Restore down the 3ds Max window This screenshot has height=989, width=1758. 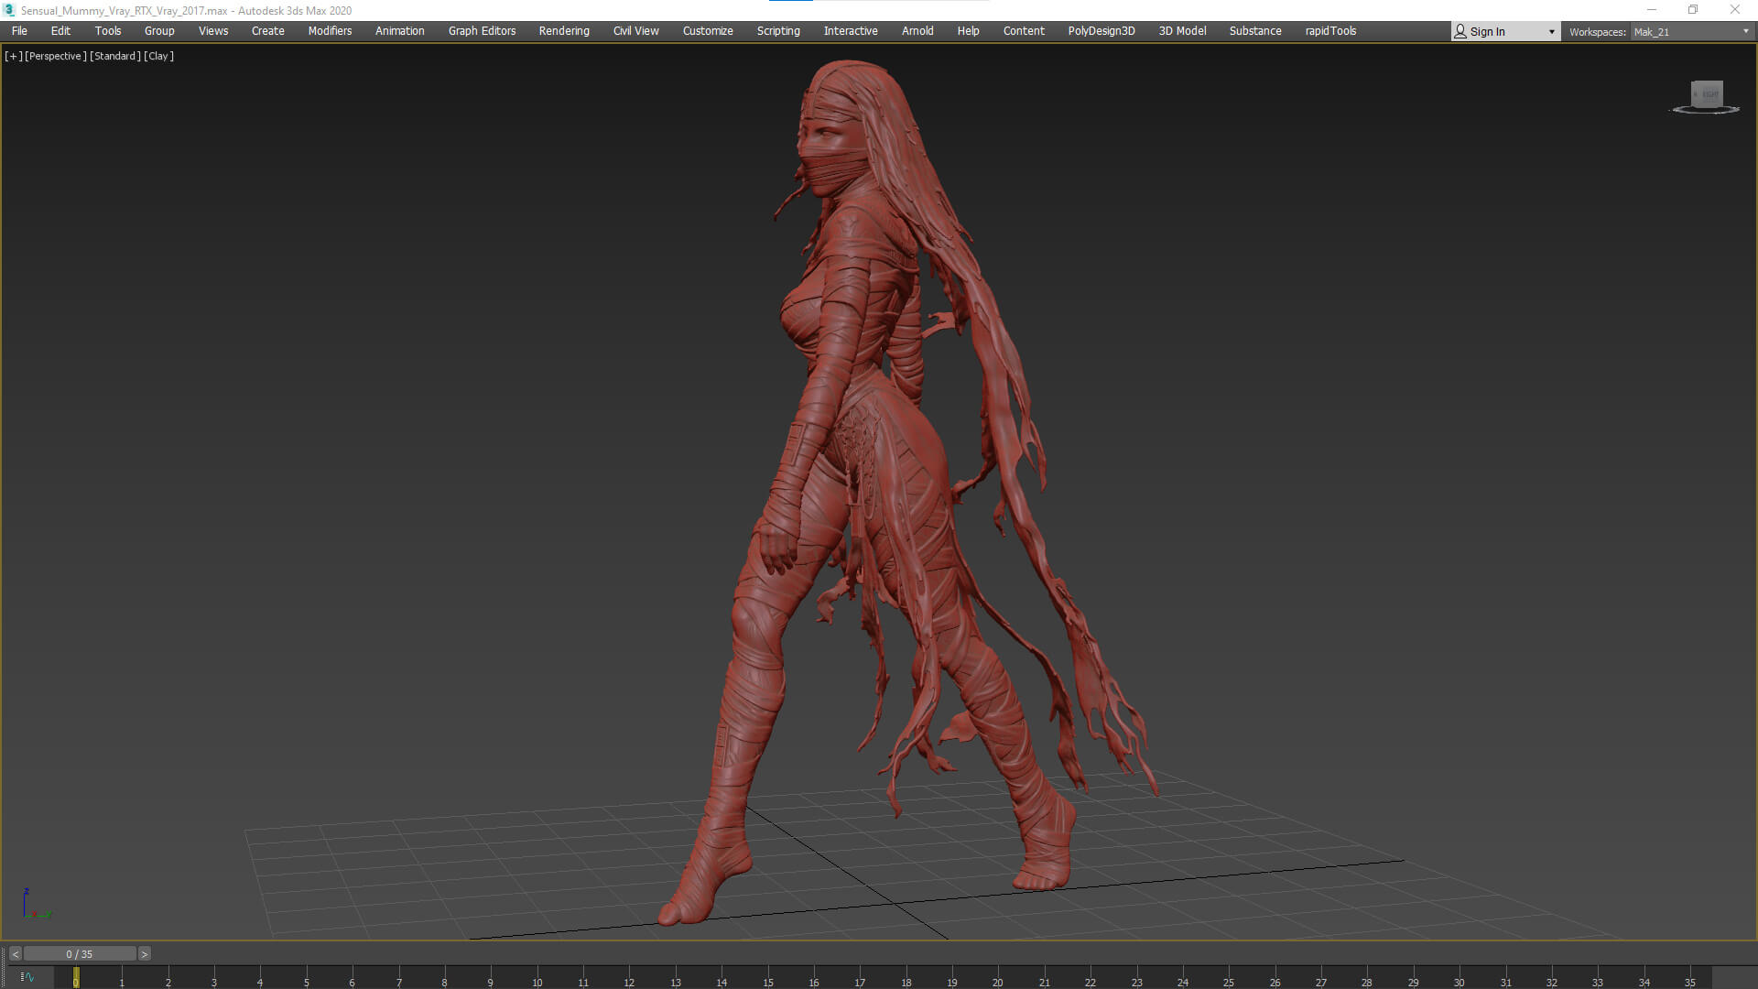pos(1693,10)
